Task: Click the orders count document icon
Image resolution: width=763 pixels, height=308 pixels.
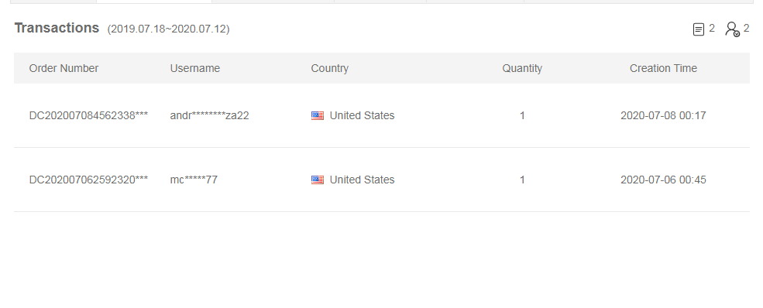Action: [x=698, y=29]
